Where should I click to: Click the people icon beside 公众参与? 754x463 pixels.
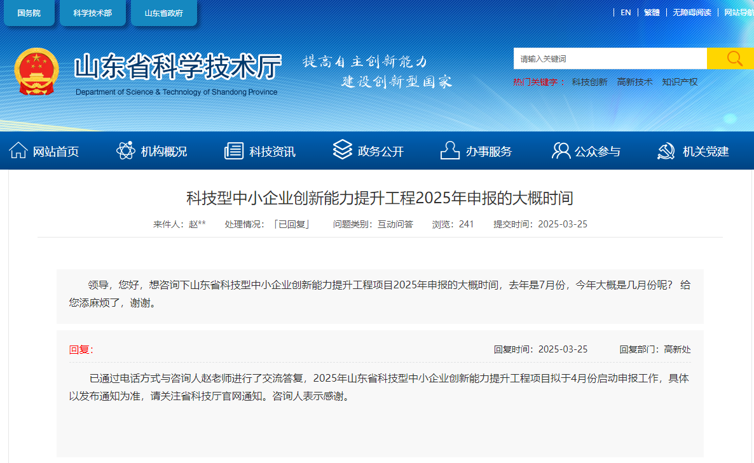[x=561, y=151]
